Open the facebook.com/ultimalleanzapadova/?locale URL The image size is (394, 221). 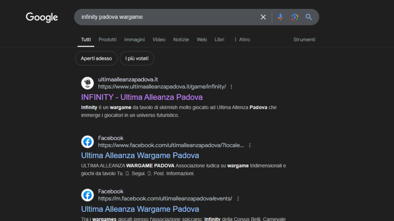(171, 145)
